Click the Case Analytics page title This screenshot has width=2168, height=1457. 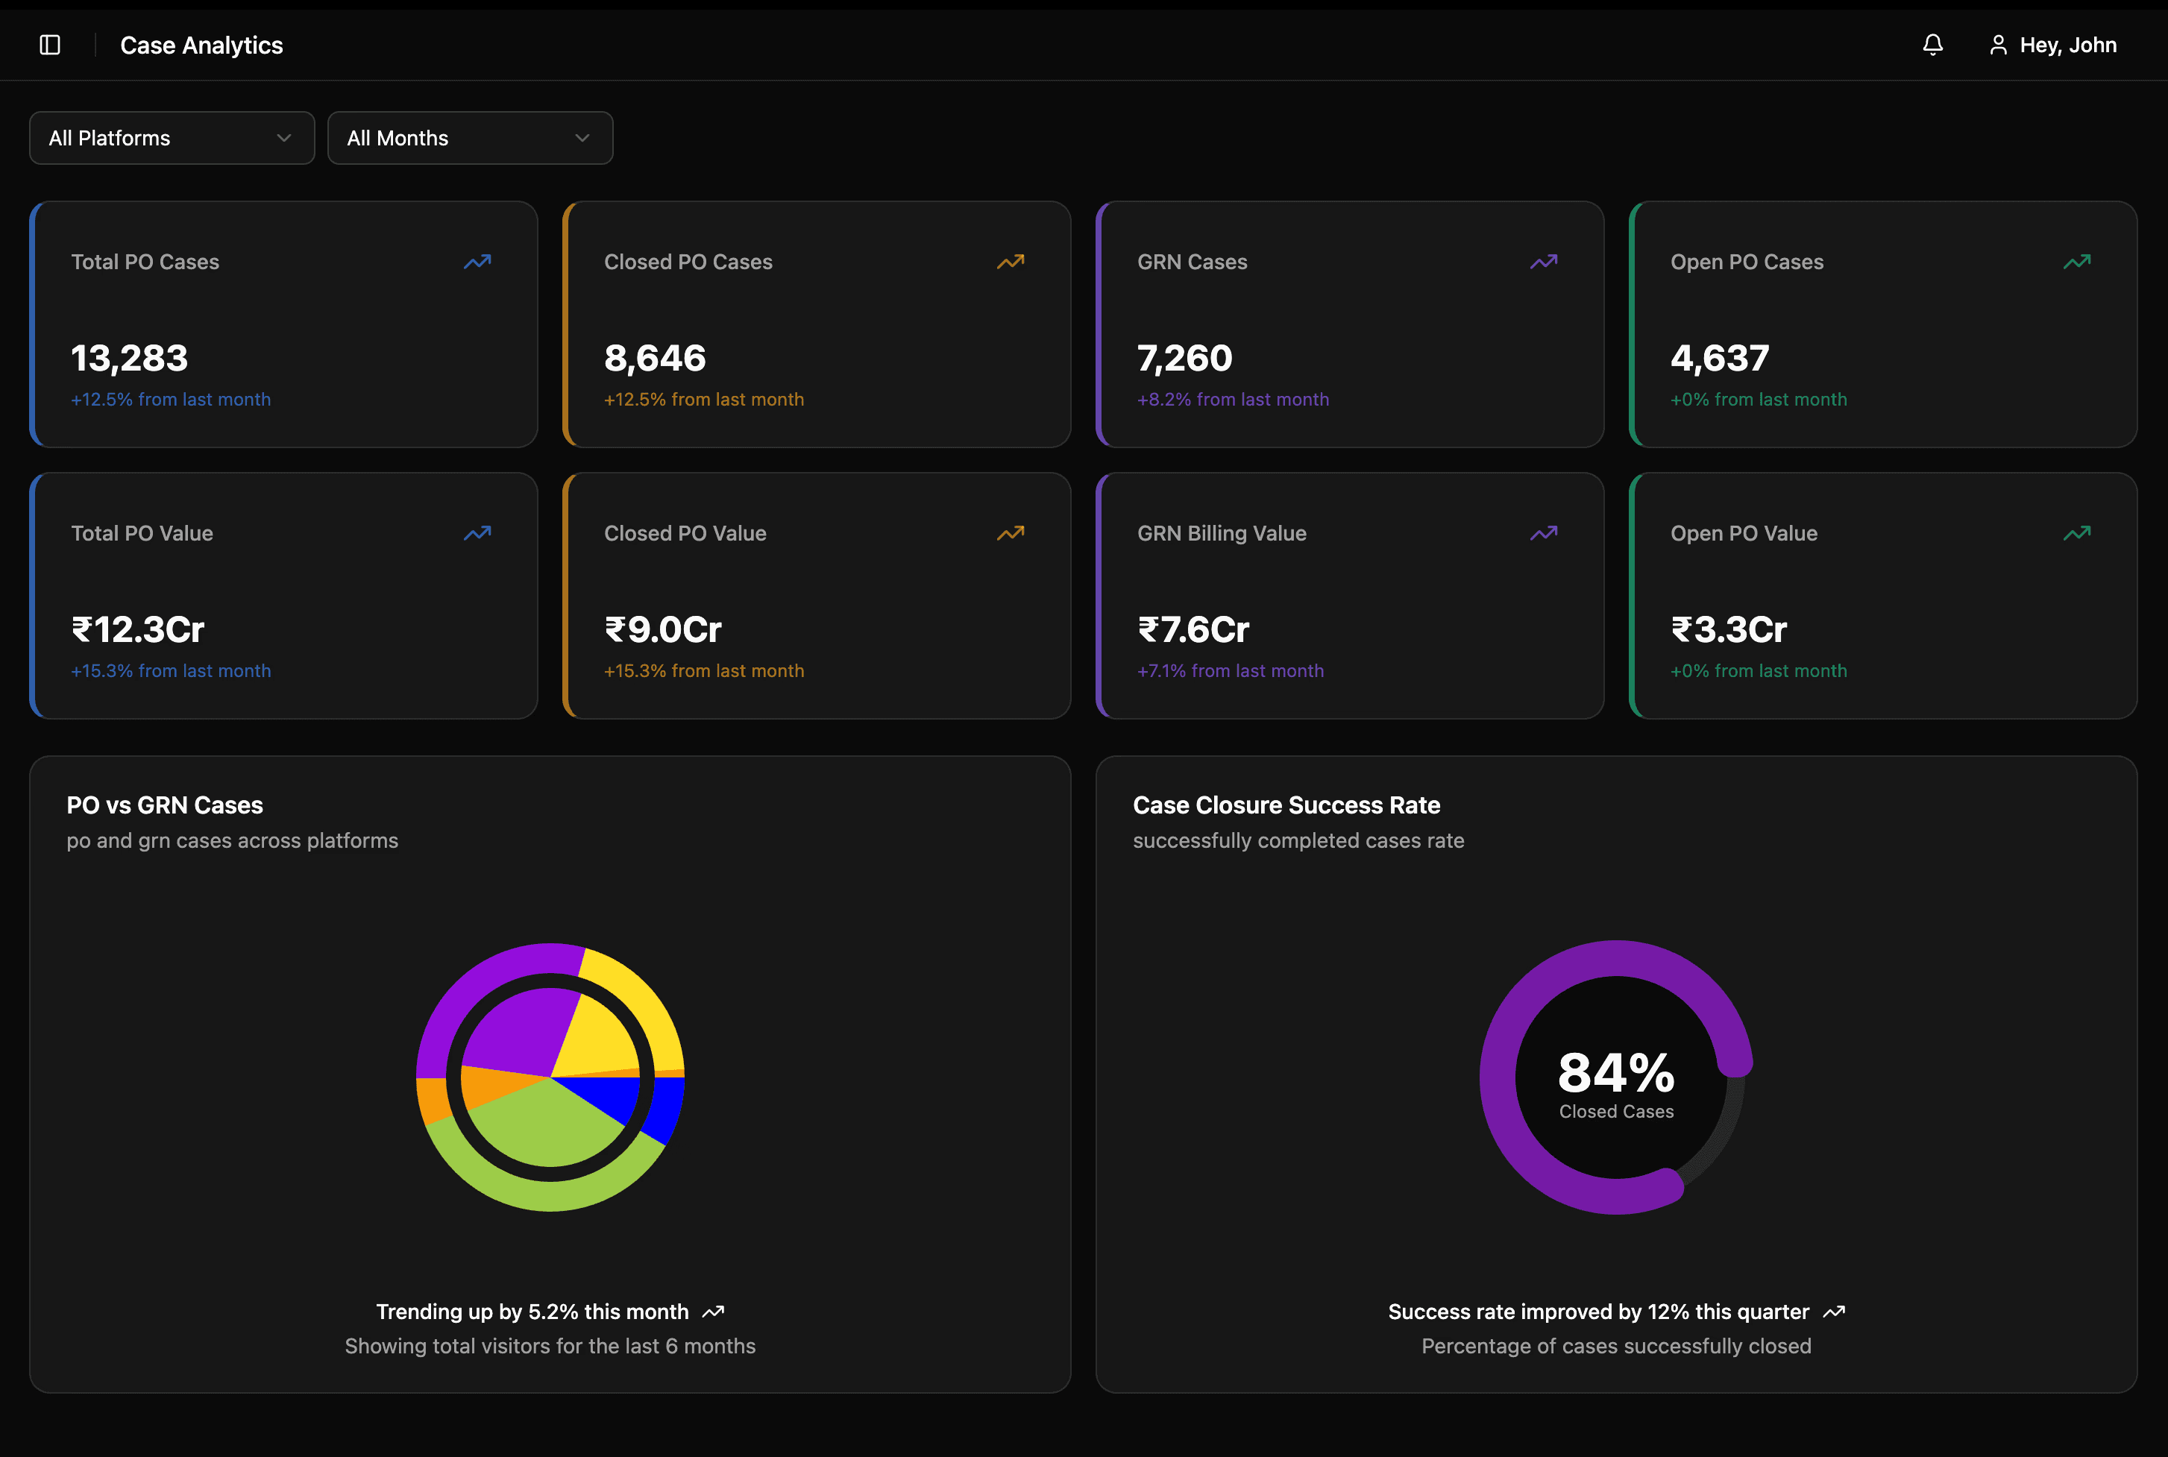tap(201, 45)
